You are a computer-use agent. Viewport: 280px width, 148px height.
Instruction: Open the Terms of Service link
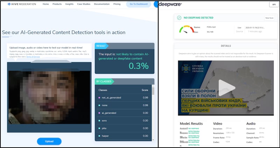(32, 56)
